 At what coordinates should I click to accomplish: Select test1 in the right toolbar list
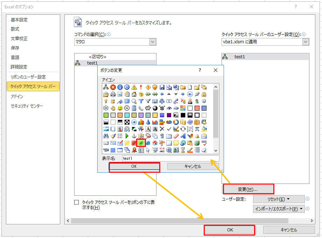click(265, 57)
